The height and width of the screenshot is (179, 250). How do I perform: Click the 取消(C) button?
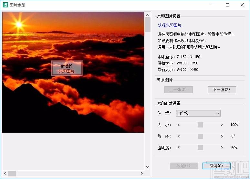click(216, 166)
